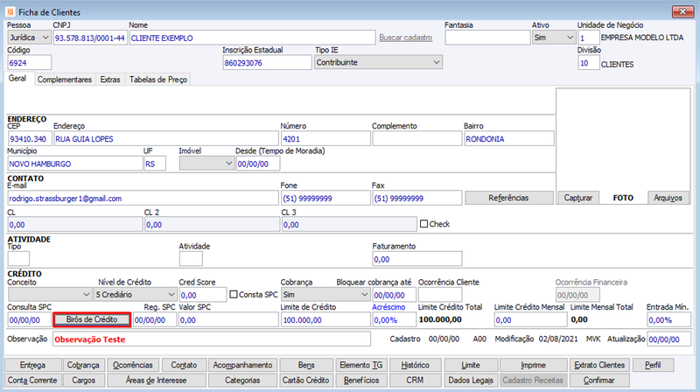Click the Birôs de Crédito button

pos(92,319)
